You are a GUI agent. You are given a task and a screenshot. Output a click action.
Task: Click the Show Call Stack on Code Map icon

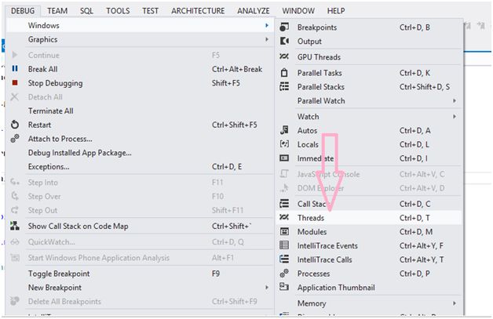click(x=14, y=226)
